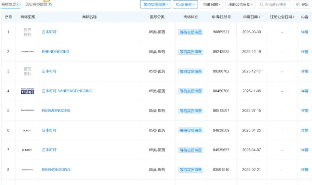Open the 等待实质审查 status filter dropdown

click(x=156, y=4)
